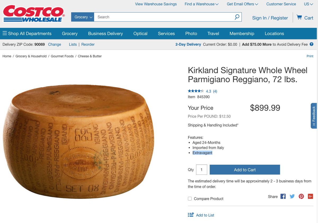This screenshot has height=223, width=318.
Task: Click the Costco Wholesale logo
Action: coord(33,14)
